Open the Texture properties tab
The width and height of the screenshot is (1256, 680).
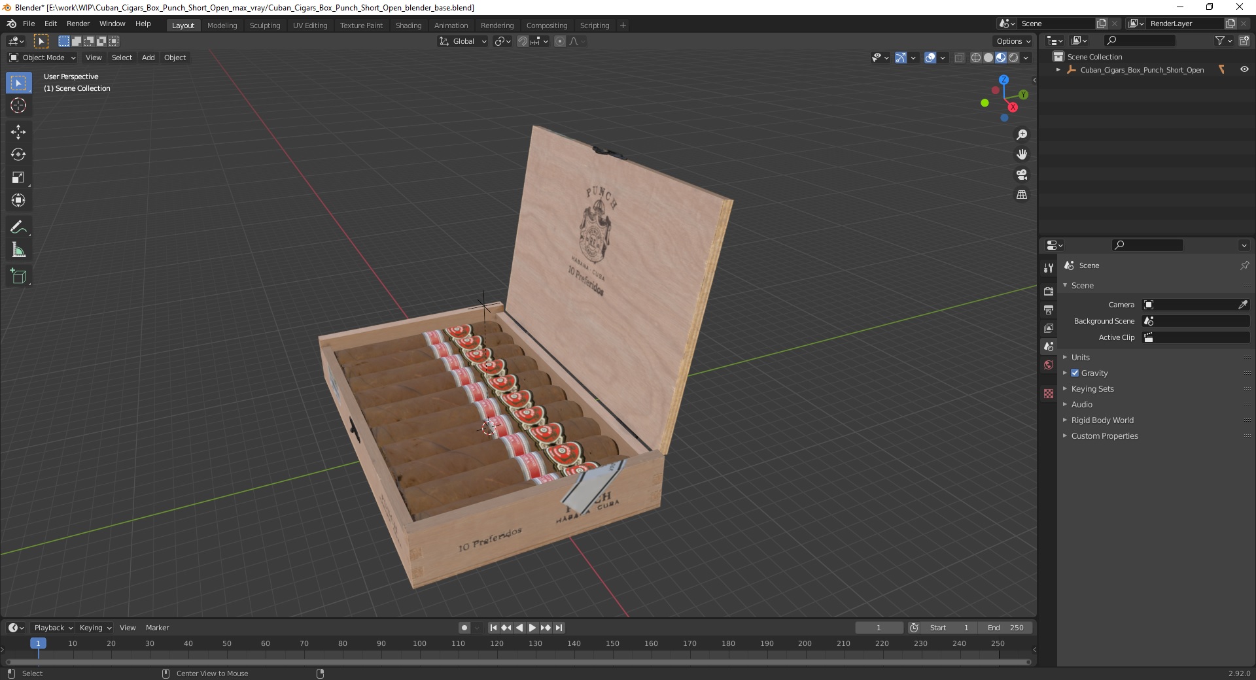coord(1049,394)
